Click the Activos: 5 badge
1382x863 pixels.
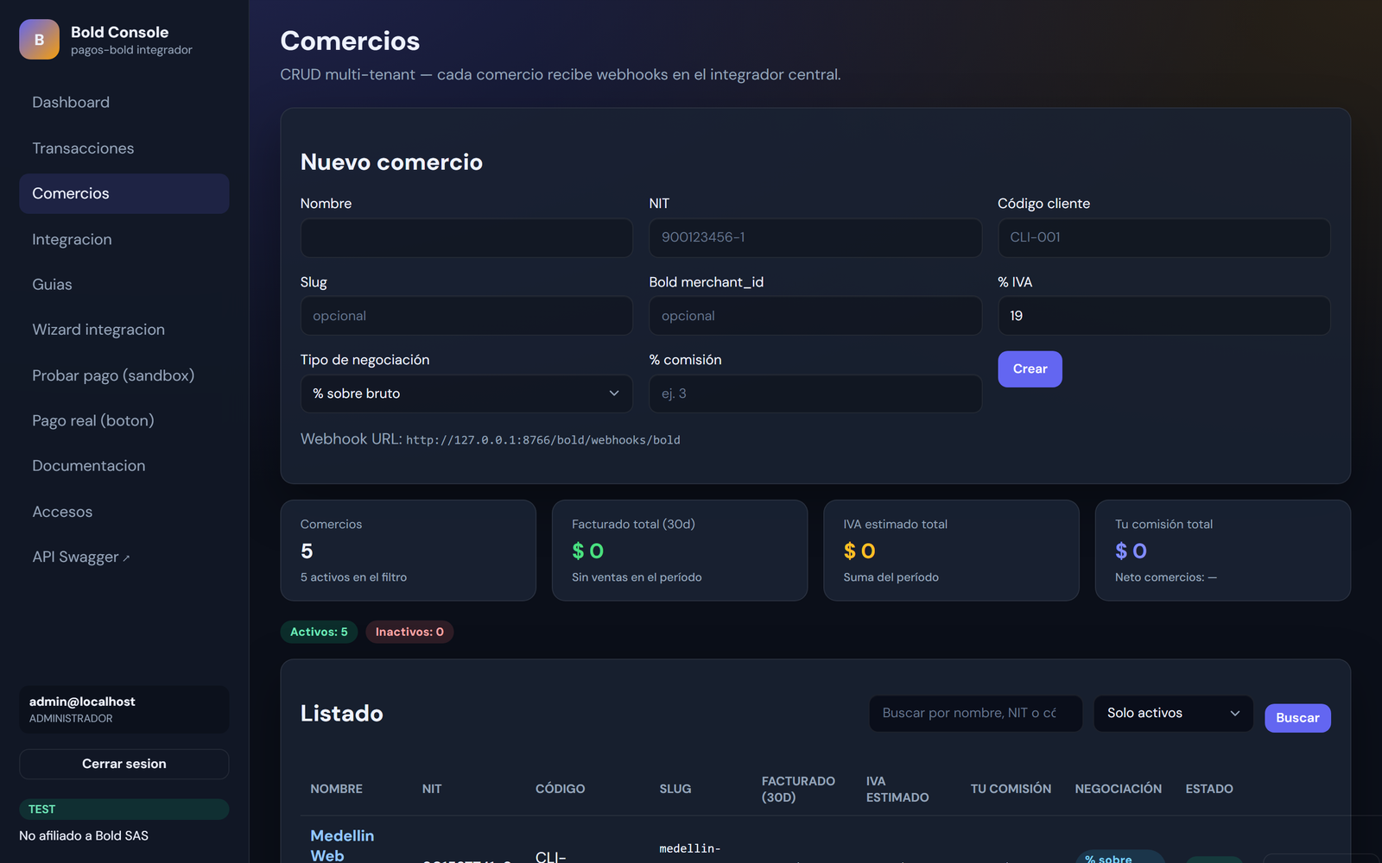(319, 632)
